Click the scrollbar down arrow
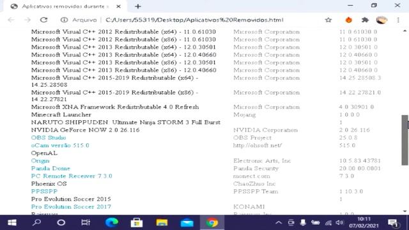The image size is (409, 230). pos(405,211)
